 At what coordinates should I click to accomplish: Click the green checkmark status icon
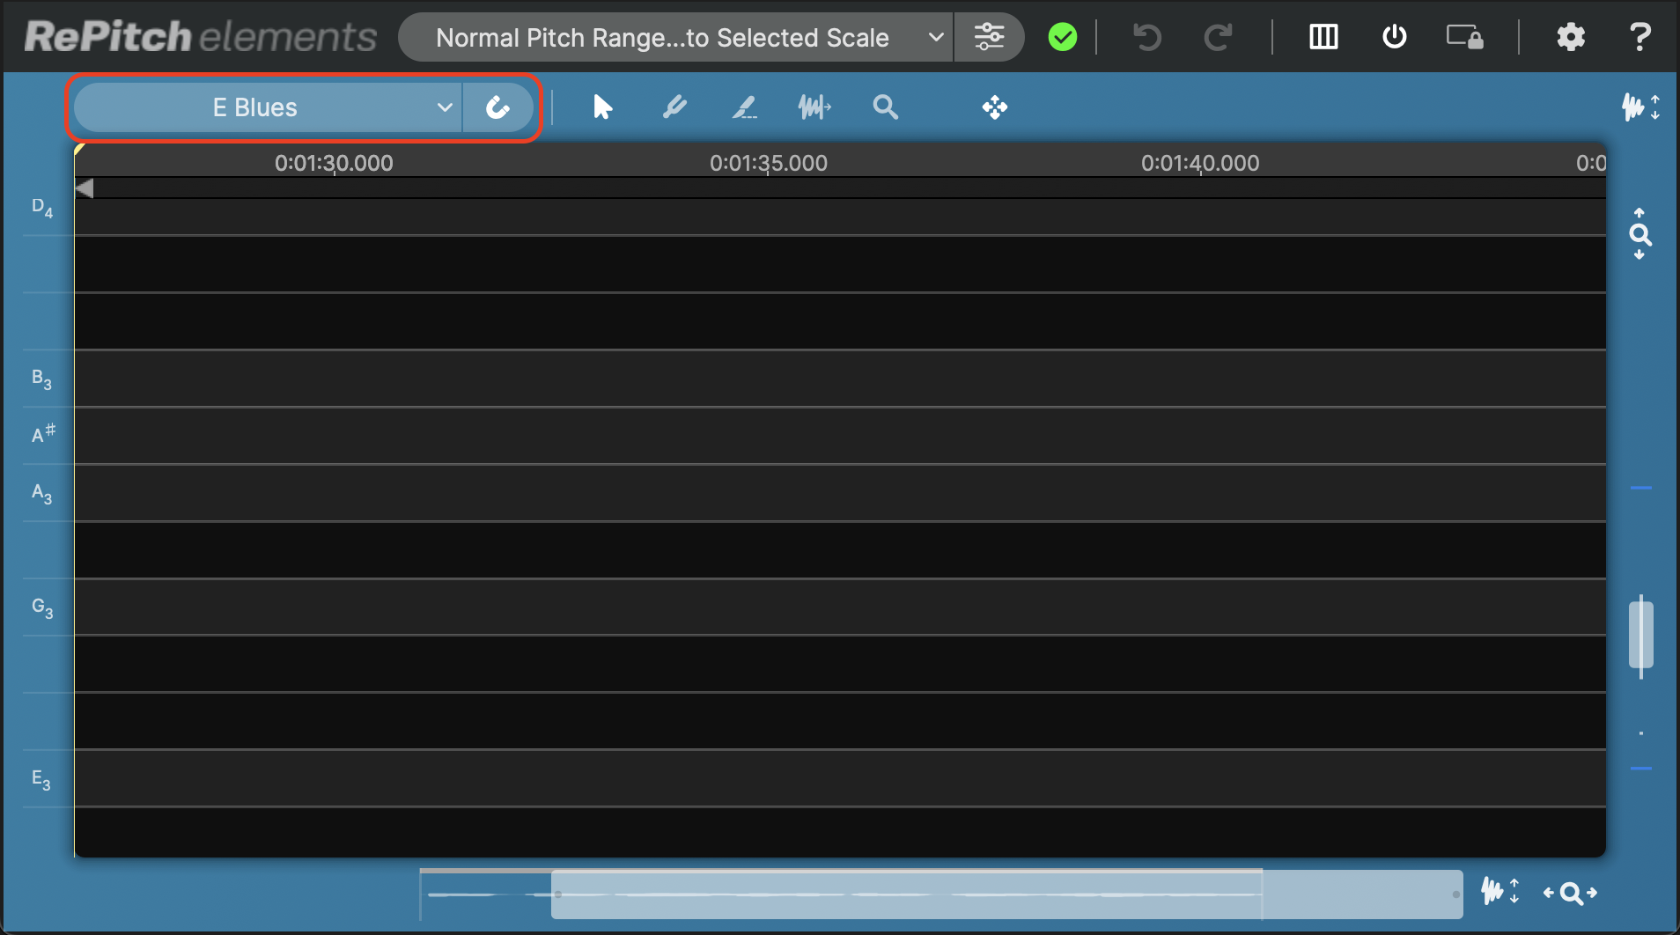(1062, 37)
